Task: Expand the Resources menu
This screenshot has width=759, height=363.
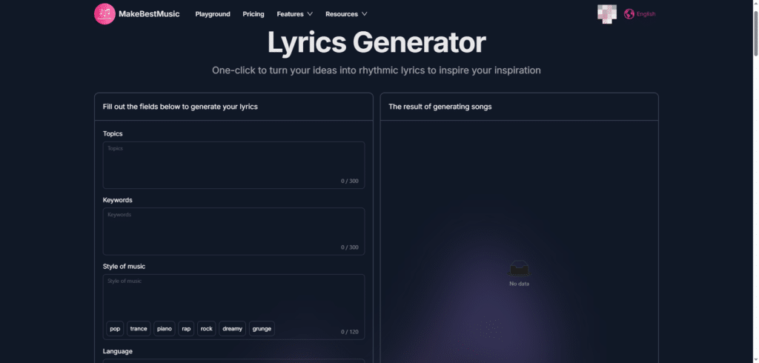Action: (346, 14)
